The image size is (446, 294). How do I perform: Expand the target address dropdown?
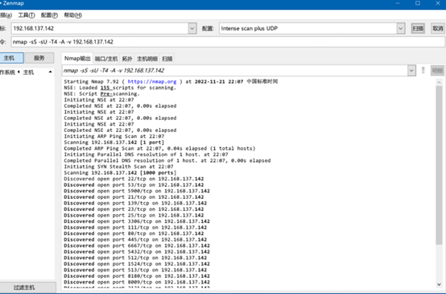click(x=192, y=28)
